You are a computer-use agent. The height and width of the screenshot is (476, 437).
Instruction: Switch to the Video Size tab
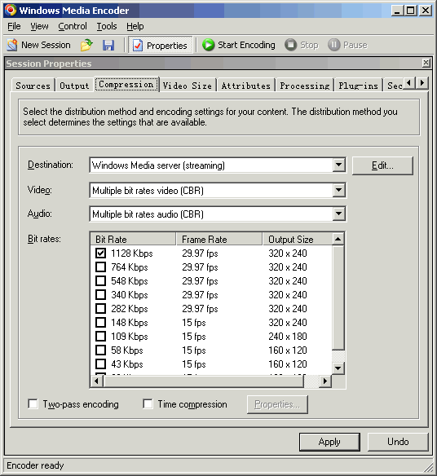(x=187, y=86)
